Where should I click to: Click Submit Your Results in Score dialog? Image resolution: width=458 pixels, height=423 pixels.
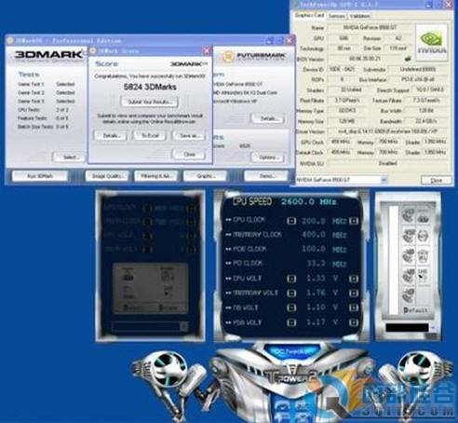click(150, 102)
